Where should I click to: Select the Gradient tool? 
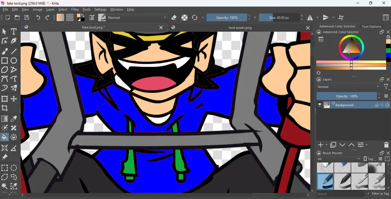point(4,119)
